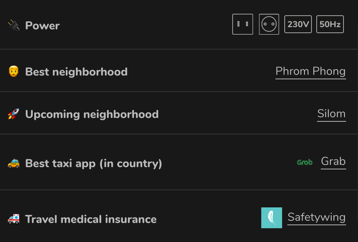Open the Silom neighborhood link

tap(331, 114)
